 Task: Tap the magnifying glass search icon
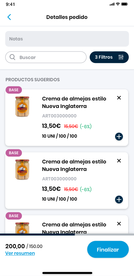click(12, 57)
